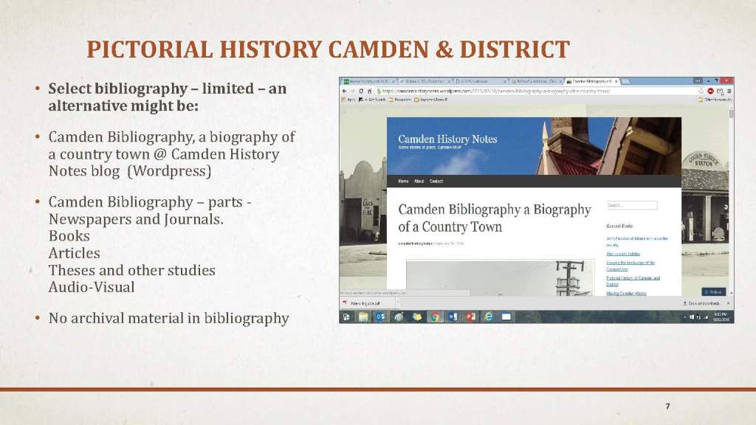
Task: Click into the blog Search field
Action: (x=631, y=206)
